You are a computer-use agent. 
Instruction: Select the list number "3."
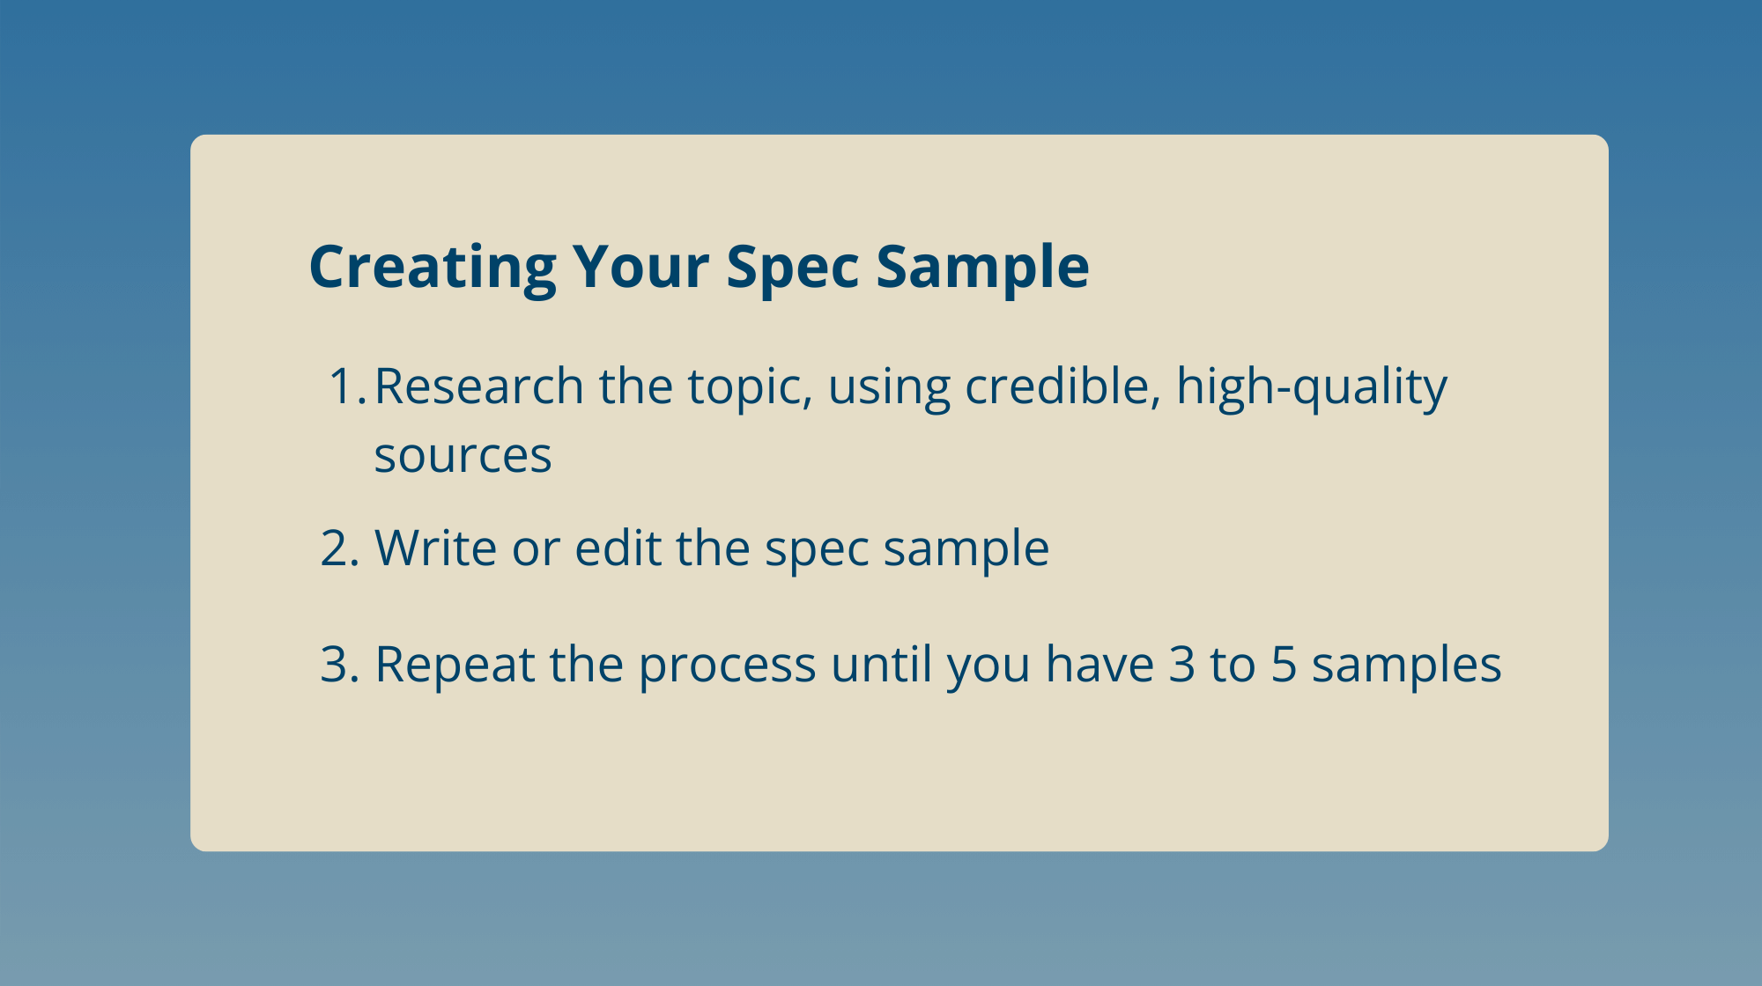coord(341,664)
